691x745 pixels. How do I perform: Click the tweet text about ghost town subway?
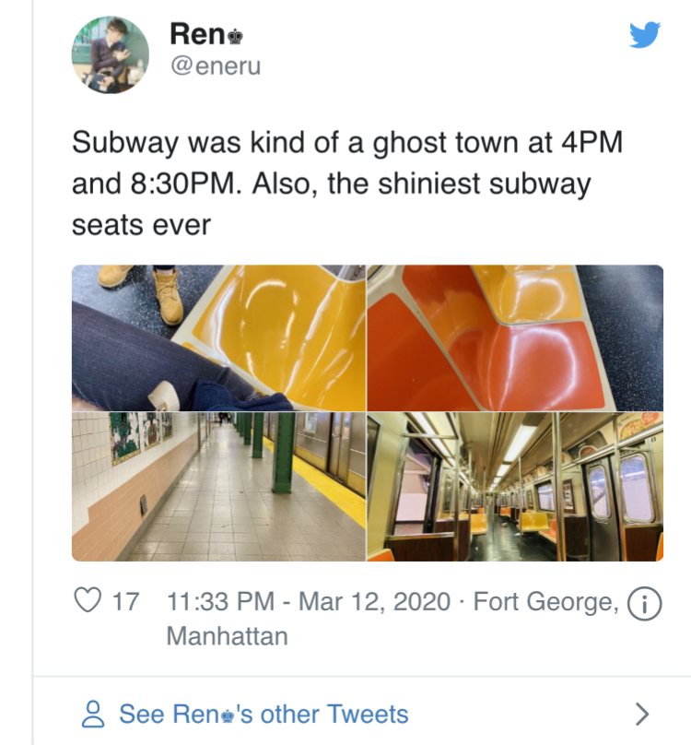[346, 183]
